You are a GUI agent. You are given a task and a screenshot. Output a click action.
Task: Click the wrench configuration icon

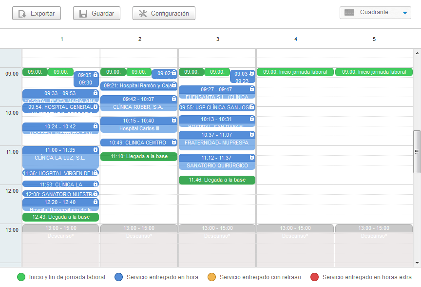(143, 14)
